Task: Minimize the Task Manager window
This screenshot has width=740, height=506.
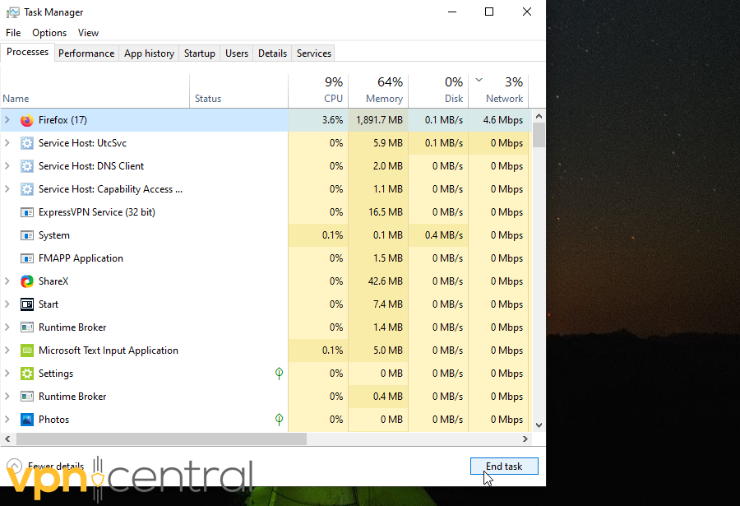Action: (x=452, y=12)
